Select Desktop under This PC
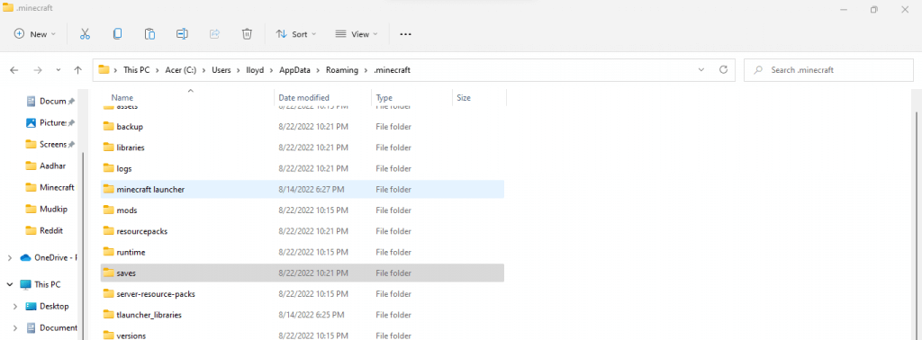The width and height of the screenshot is (922, 340). click(47, 306)
